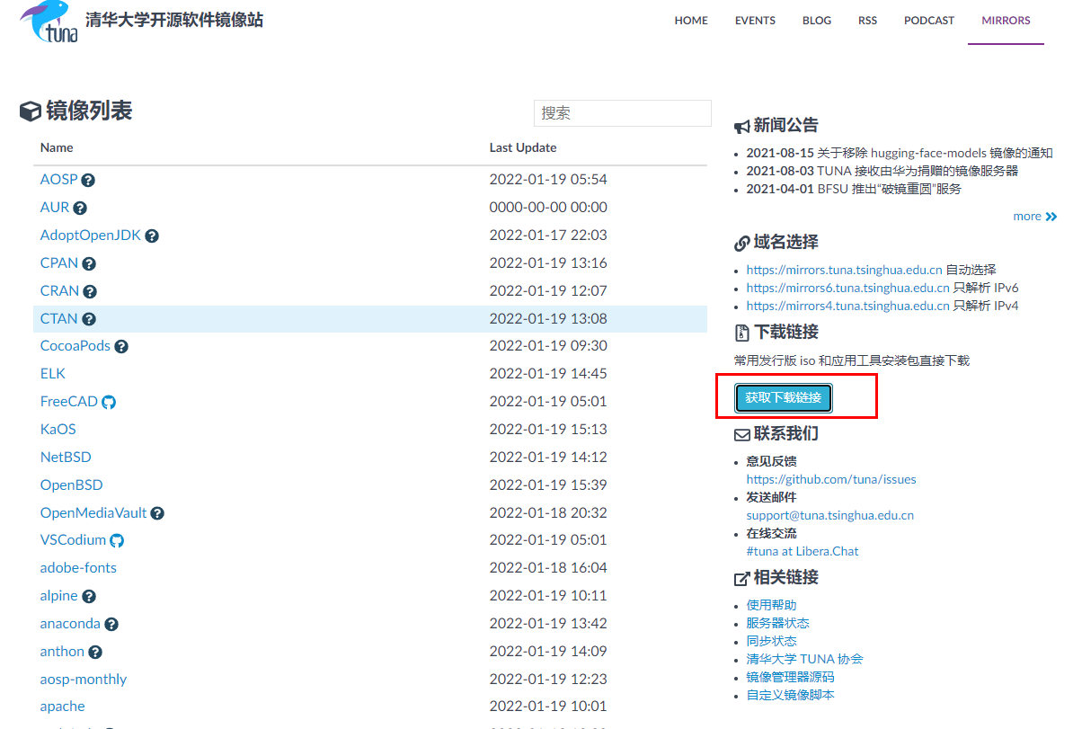Open help icon next to anaconda
This screenshot has width=1082, height=729.
111,624
